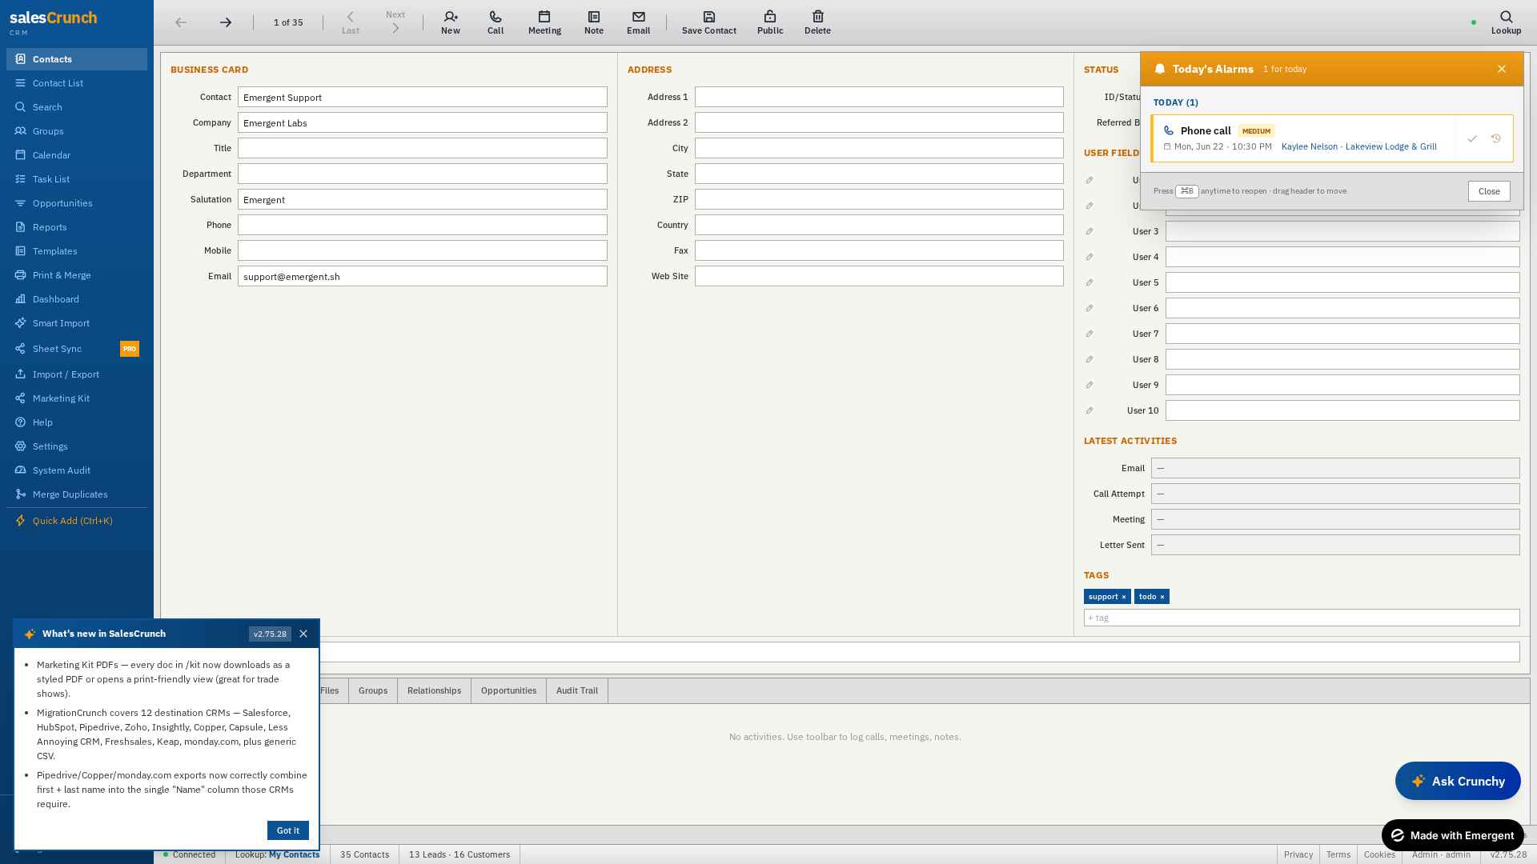Viewport: 1537px width, 864px height.
Task: Mark Phone call alarm as done
Action: 1472,139
